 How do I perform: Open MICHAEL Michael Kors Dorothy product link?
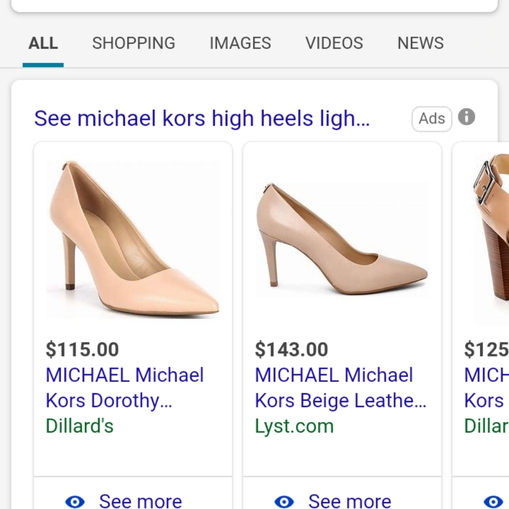point(125,387)
